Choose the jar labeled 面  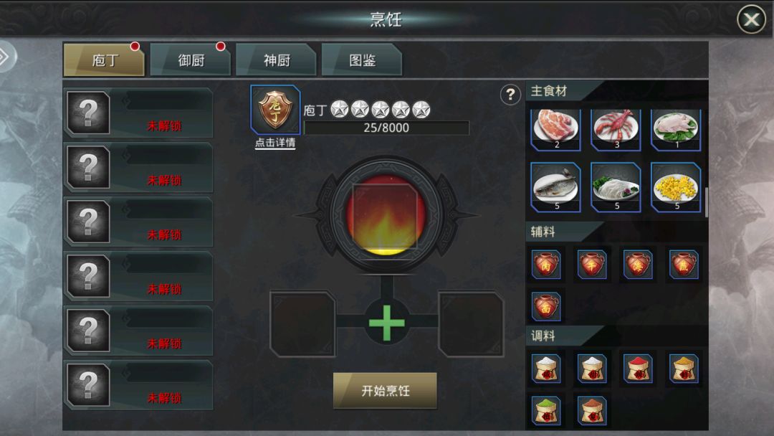point(546,306)
